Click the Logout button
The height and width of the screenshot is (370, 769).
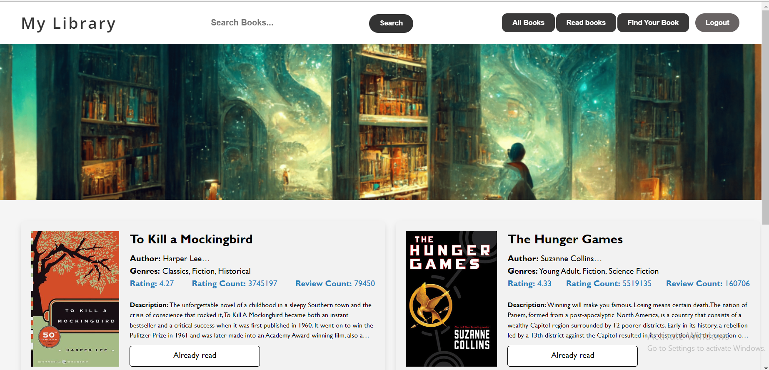[x=717, y=22]
